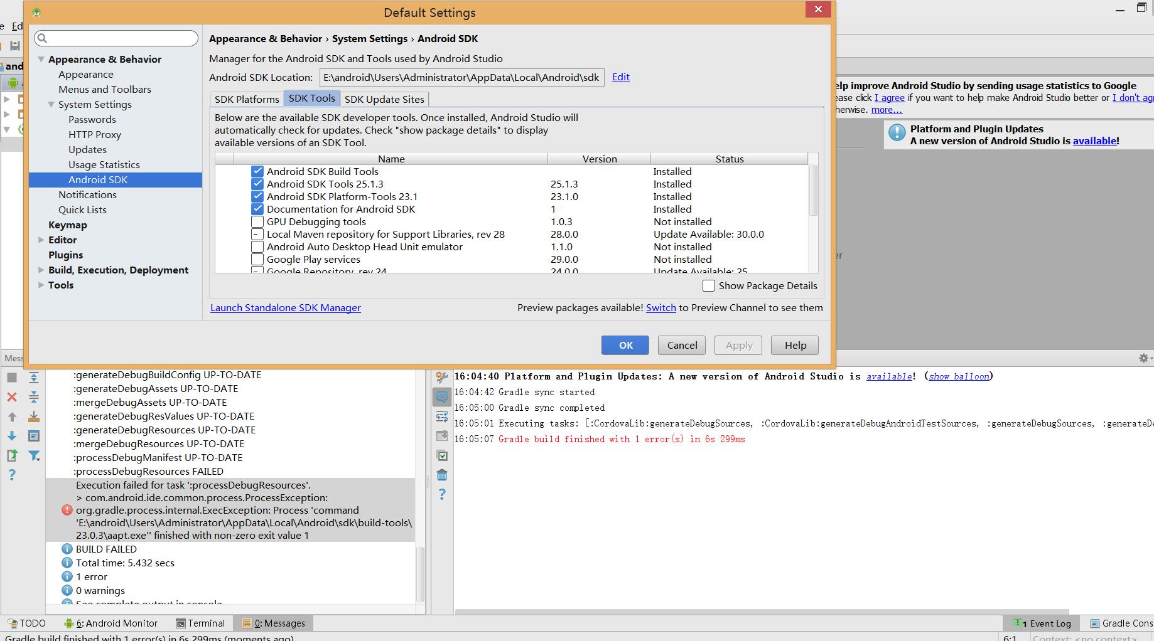The height and width of the screenshot is (641, 1154).
Task: Click Android SDK Location path field
Action: tap(461, 77)
